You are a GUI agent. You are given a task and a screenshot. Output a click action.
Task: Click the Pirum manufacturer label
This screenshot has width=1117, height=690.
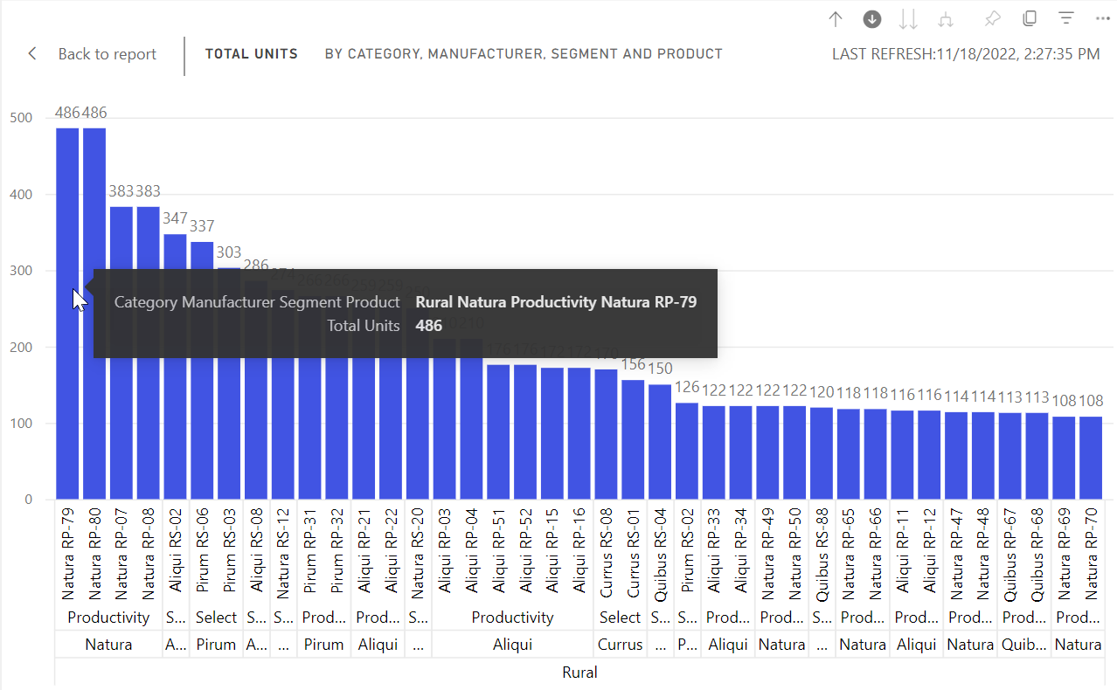click(x=216, y=644)
